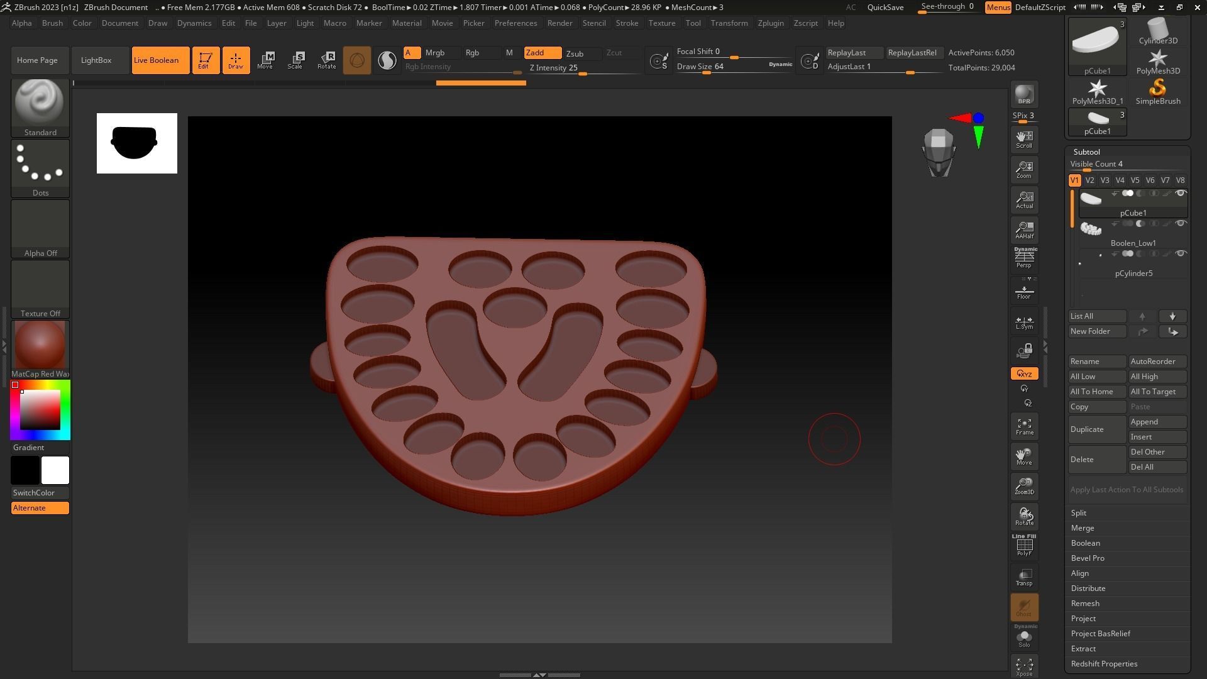Select the Scale transform tool

coord(295,60)
